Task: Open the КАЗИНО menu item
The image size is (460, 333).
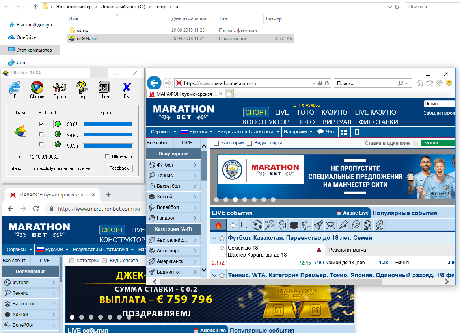Action: click(334, 112)
